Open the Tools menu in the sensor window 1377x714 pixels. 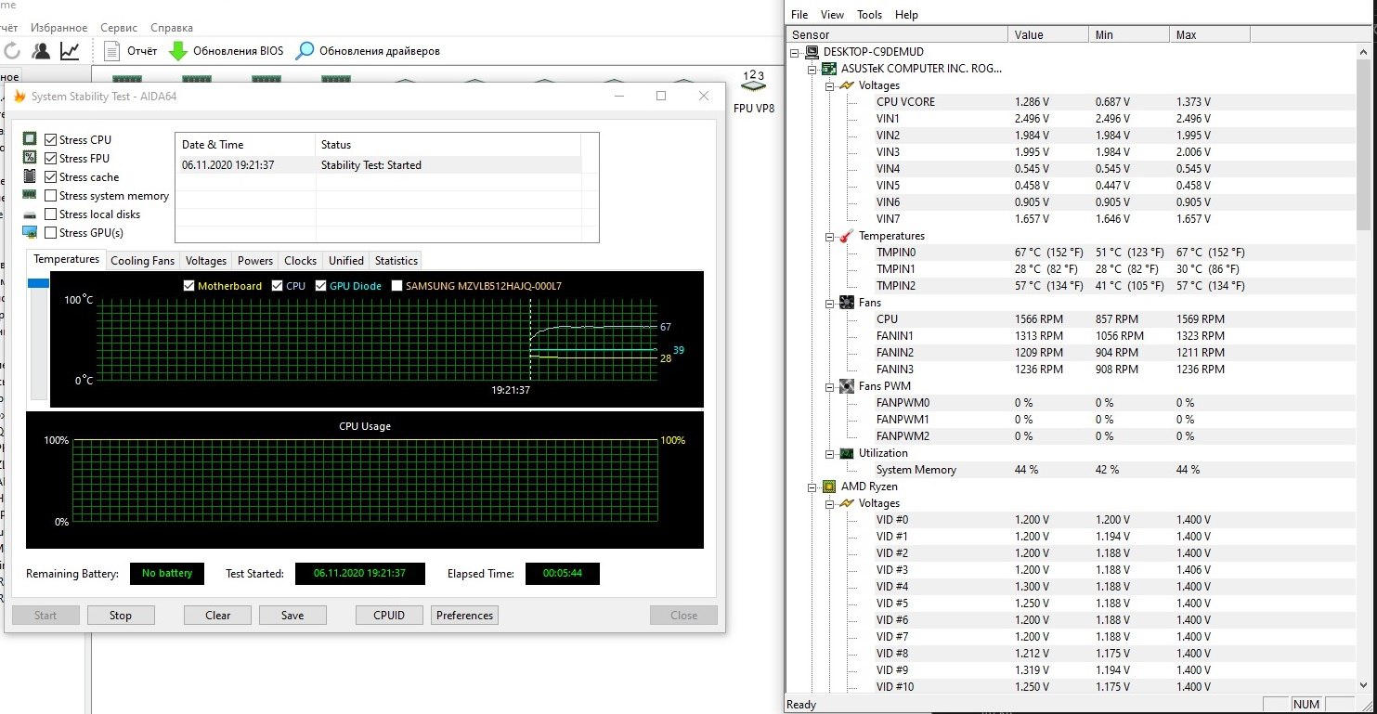[870, 15]
